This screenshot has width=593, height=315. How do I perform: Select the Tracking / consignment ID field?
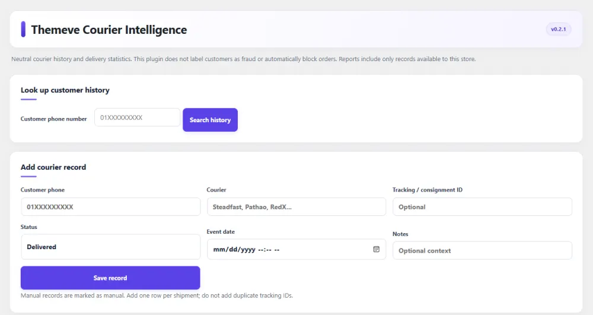(483, 207)
